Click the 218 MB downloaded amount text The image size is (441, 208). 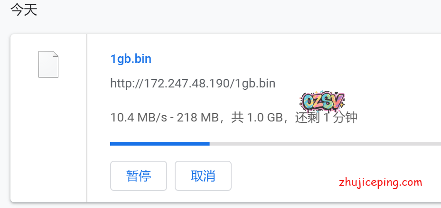tap(198, 118)
